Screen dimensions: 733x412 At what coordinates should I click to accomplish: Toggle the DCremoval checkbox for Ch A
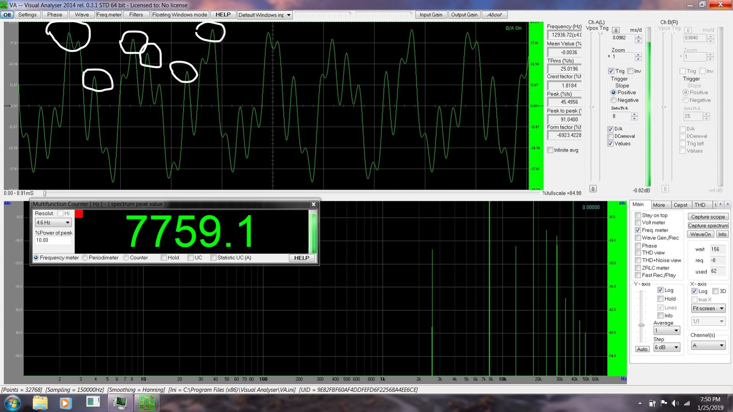pyautogui.click(x=610, y=136)
